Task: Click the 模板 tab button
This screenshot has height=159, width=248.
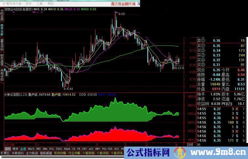Action: 15,148
